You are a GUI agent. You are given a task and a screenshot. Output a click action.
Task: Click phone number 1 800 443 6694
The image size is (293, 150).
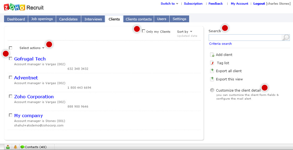tap(79, 88)
